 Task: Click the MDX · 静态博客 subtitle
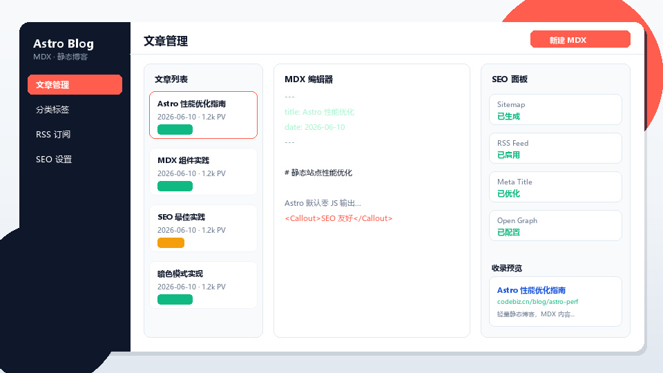pos(61,57)
